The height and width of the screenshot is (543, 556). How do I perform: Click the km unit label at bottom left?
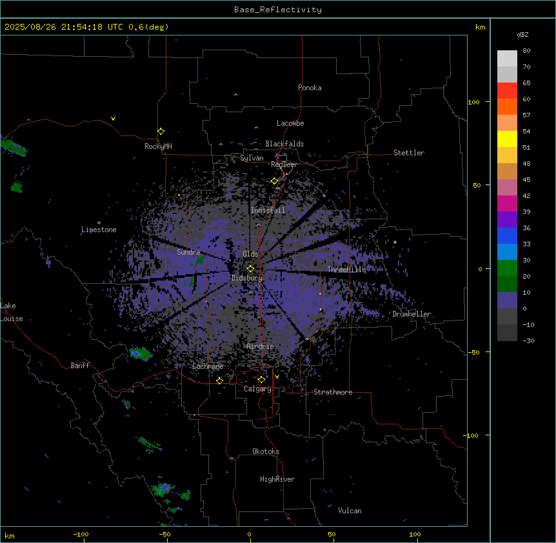10,535
